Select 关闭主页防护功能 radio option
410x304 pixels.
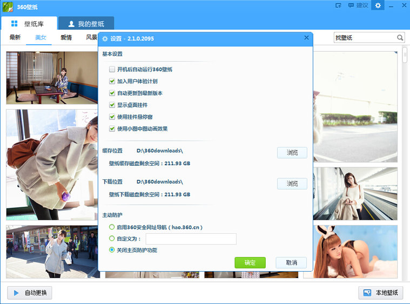(112, 250)
